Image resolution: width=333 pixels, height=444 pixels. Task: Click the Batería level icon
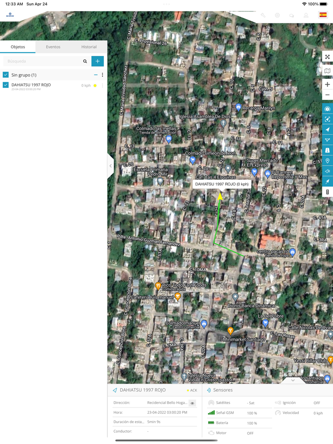click(x=211, y=423)
